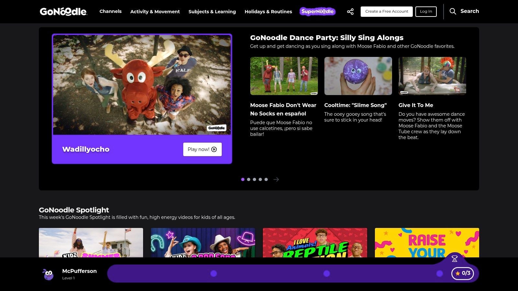Open the cowgirl hats spotlight thumbnail
The height and width of the screenshot is (291, 518).
(x=203, y=243)
